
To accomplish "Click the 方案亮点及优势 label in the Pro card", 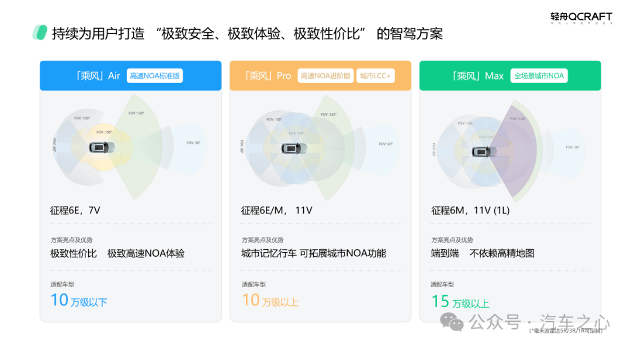I will point(263,240).
